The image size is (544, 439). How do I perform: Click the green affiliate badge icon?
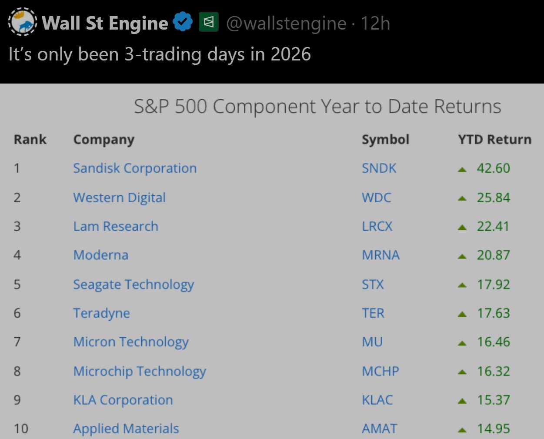(x=209, y=22)
